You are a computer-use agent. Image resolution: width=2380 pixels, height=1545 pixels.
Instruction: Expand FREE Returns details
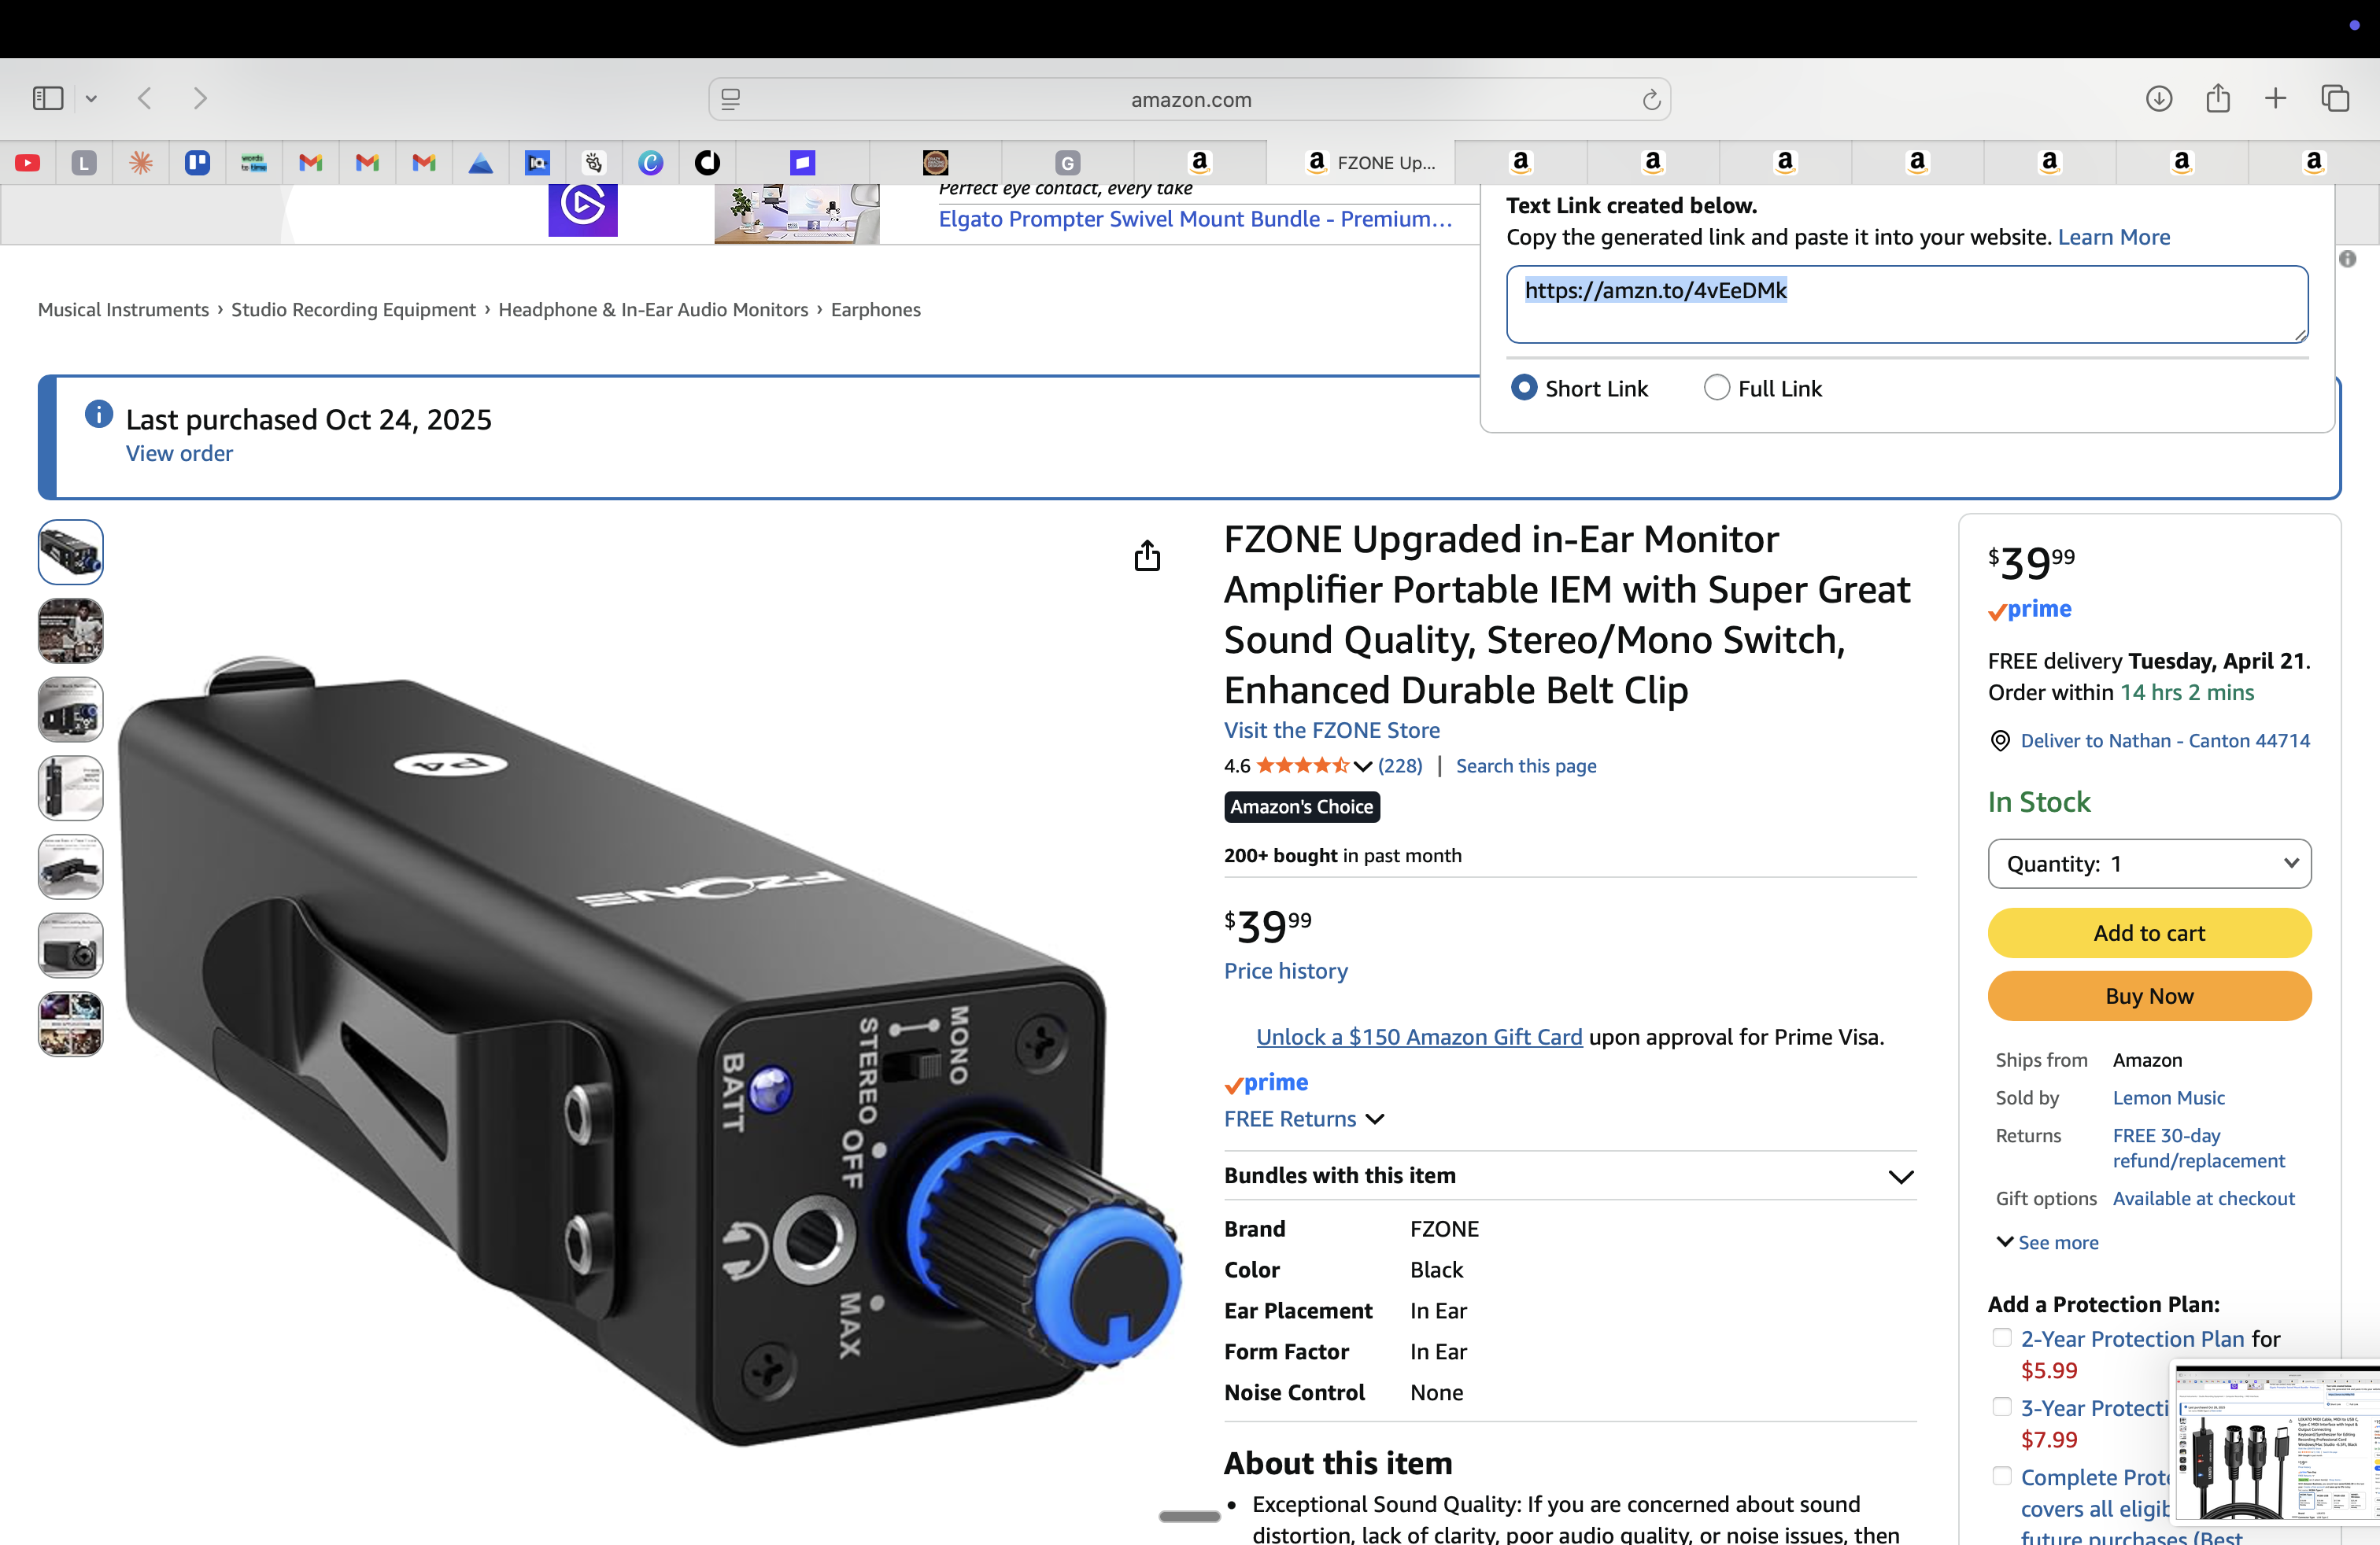pos(1304,1119)
